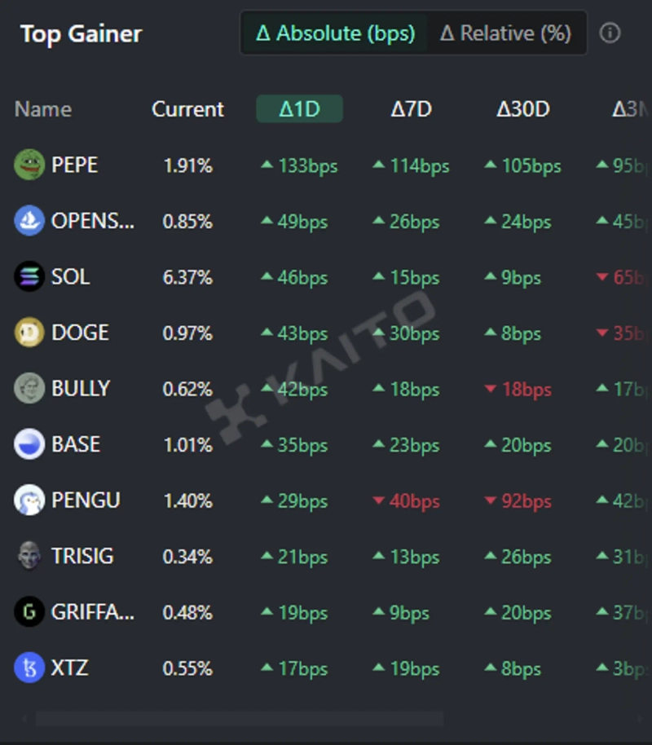Click the GRIFFAIN token icon
This screenshot has height=745, width=652.
pyautogui.click(x=29, y=612)
